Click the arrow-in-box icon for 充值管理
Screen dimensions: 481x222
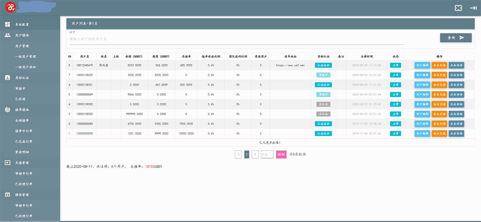tap(8, 163)
